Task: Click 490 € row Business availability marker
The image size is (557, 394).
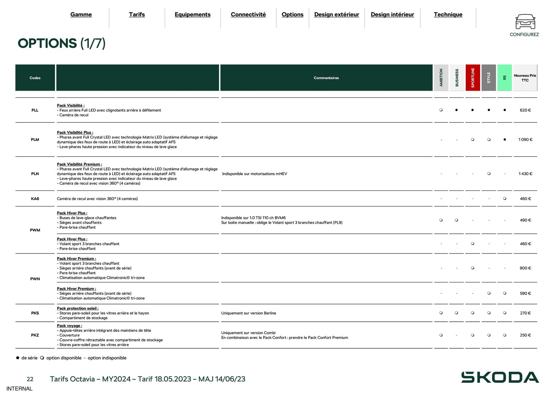Action: (x=457, y=220)
